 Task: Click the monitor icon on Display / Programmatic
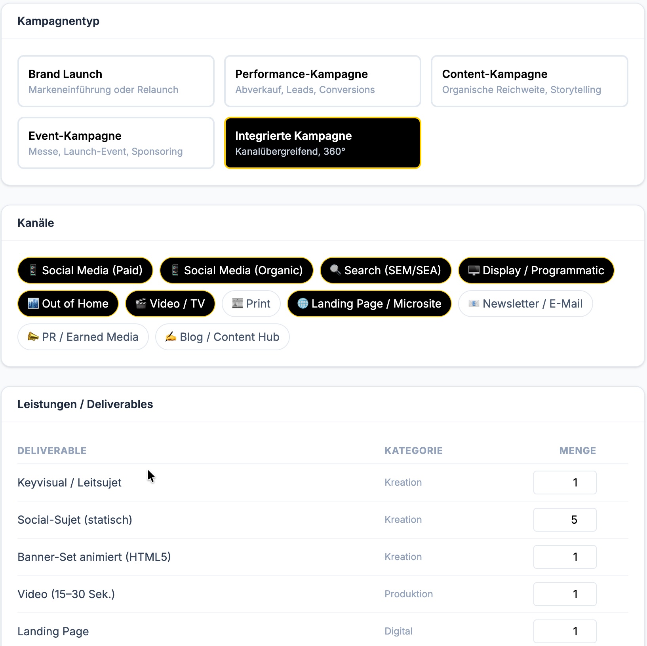pyautogui.click(x=474, y=270)
